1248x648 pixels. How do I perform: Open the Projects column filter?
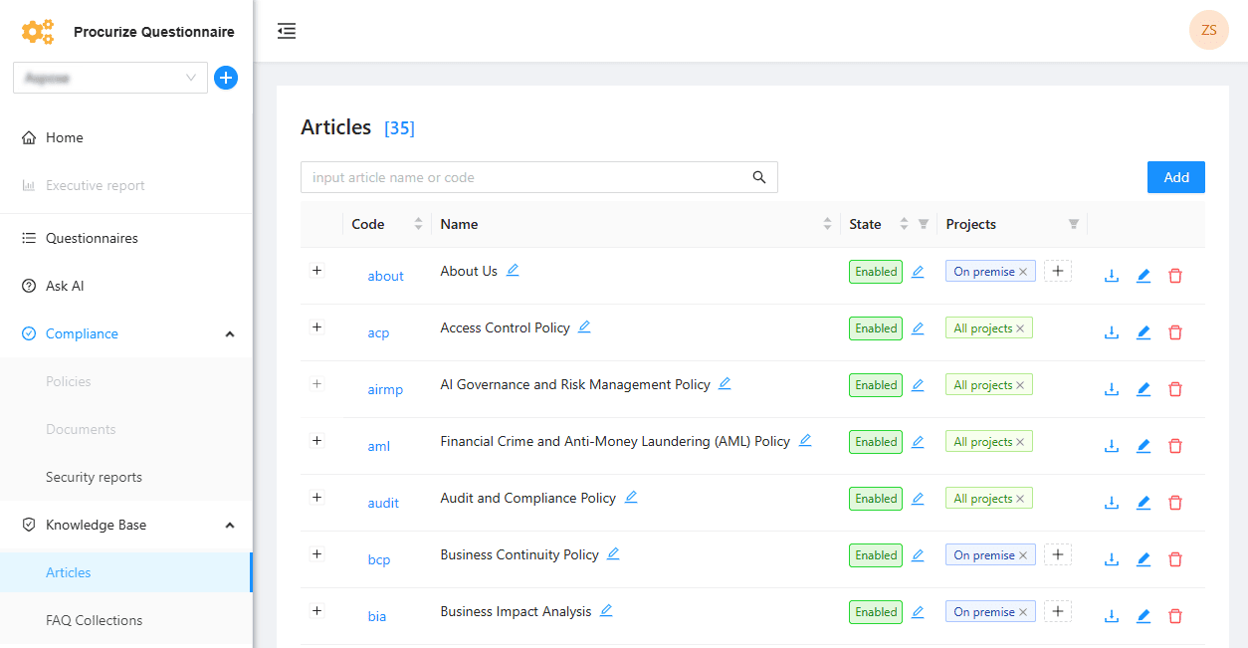[x=1073, y=223]
